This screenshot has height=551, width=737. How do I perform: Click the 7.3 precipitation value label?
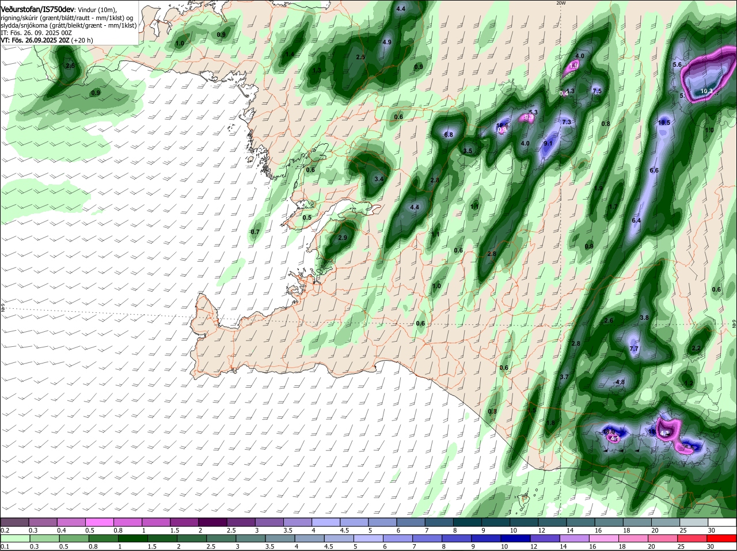tap(567, 122)
